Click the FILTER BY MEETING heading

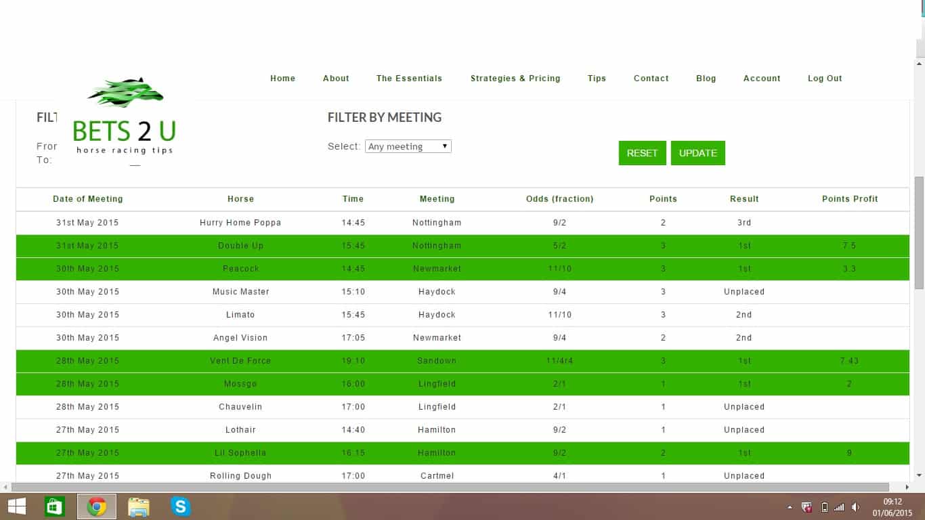click(385, 118)
